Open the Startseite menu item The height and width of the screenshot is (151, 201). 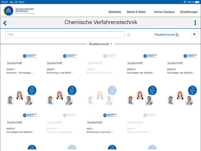(115, 12)
